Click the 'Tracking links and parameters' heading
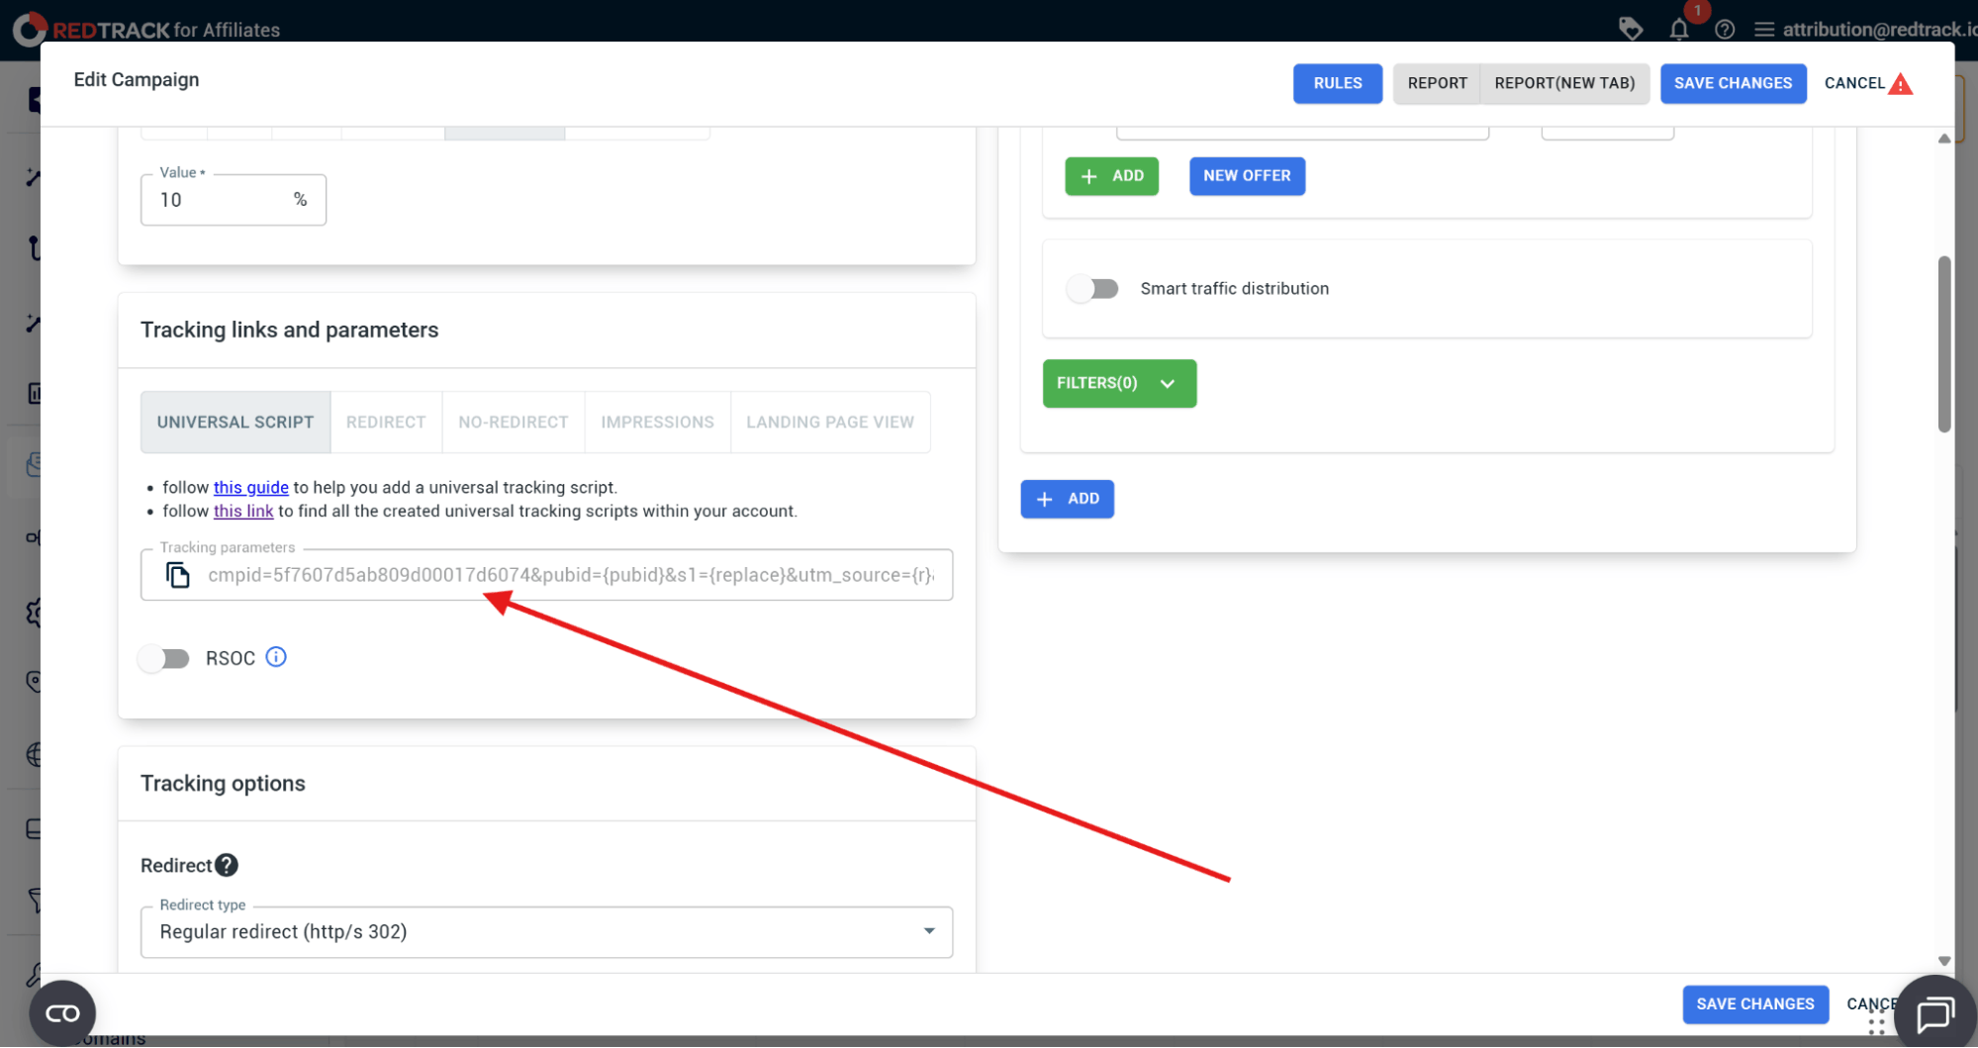The image size is (1978, 1048). coord(289,330)
